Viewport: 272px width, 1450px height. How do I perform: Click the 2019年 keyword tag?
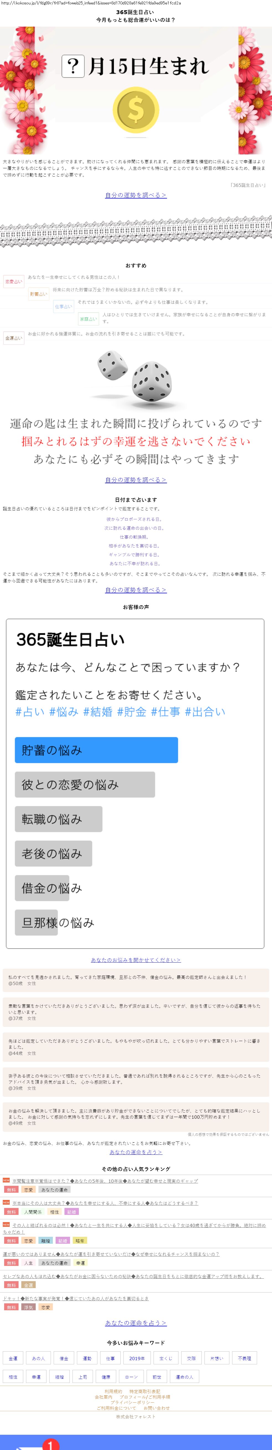point(137,1358)
